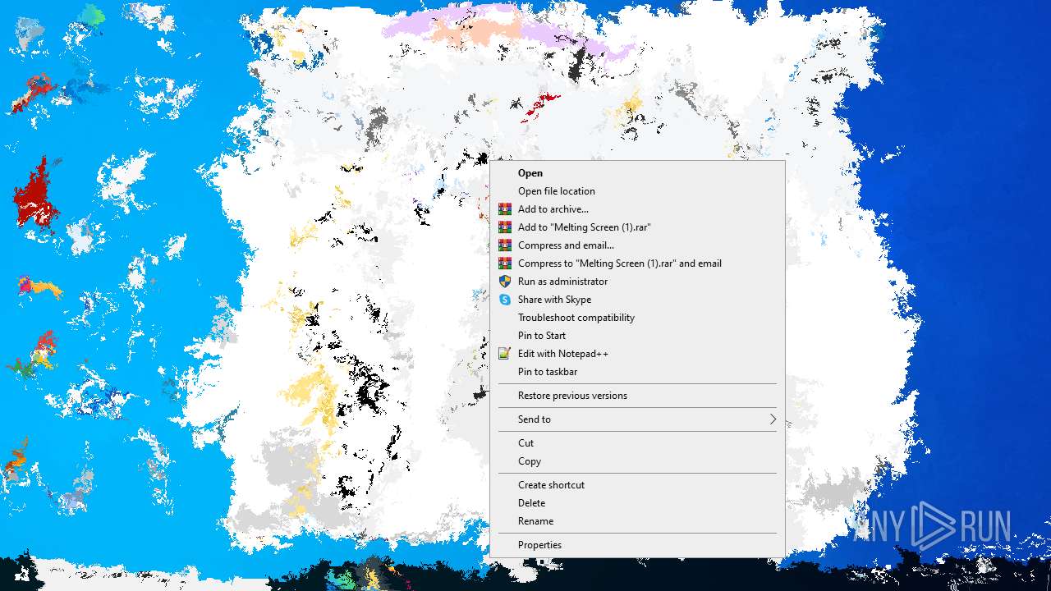Image resolution: width=1051 pixels, height=591 pixels.
Task: Choose Delete in the context menu
Action: 637,503
